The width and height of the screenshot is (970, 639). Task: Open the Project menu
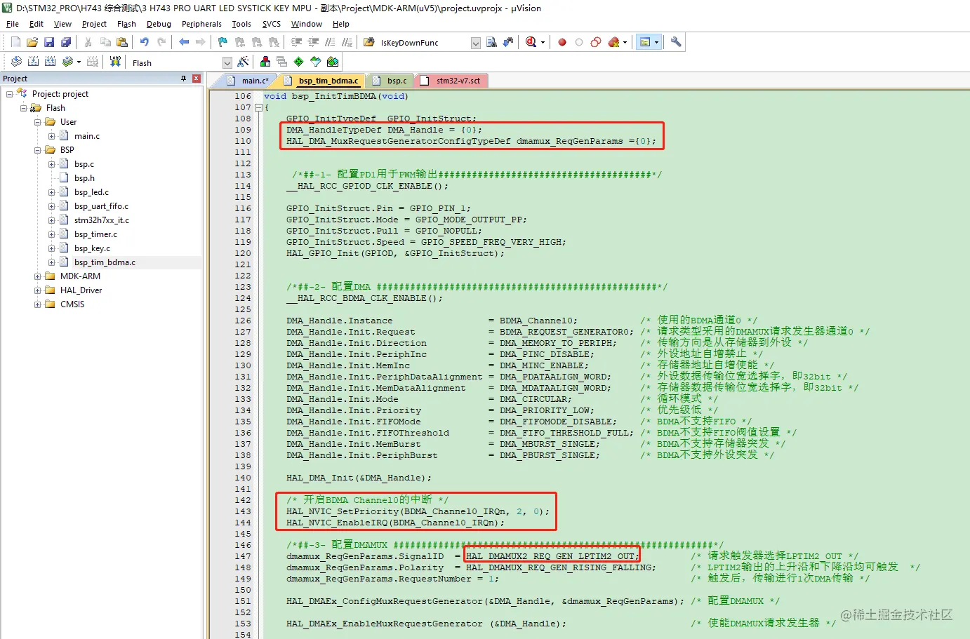(x=94, y=24)
